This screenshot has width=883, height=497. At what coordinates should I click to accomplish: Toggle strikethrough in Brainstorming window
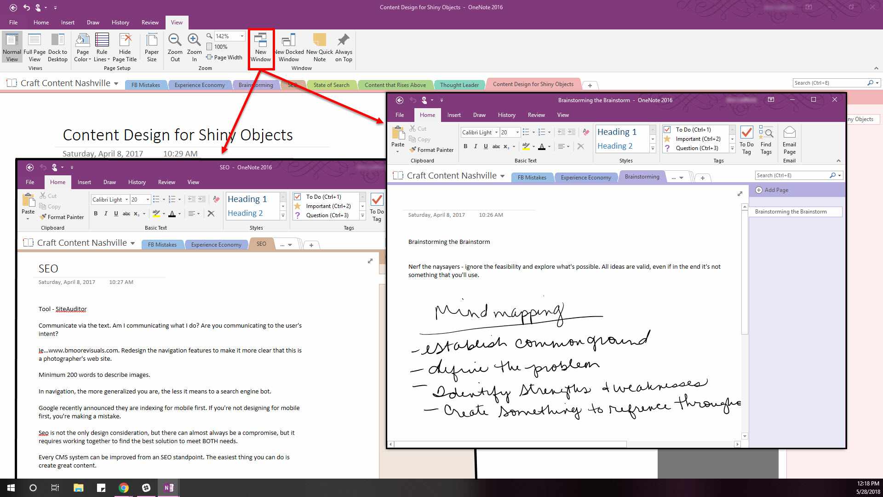(496, 146)
